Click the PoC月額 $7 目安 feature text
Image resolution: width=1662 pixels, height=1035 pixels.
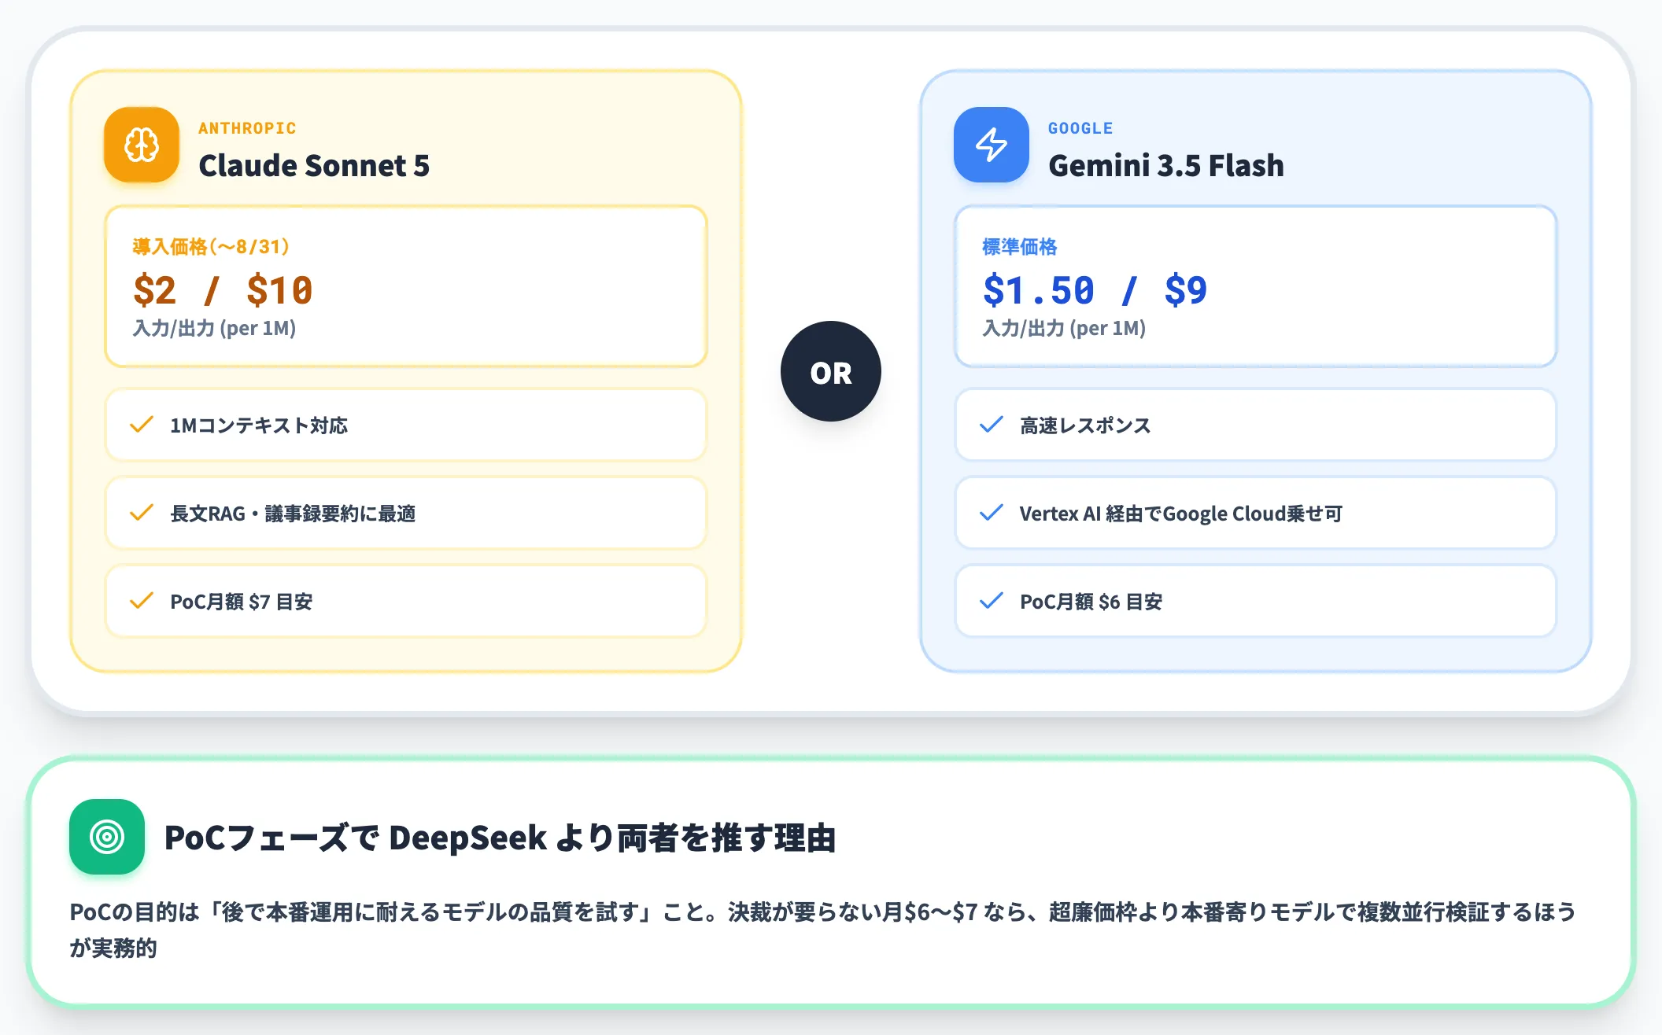(242, 602)
